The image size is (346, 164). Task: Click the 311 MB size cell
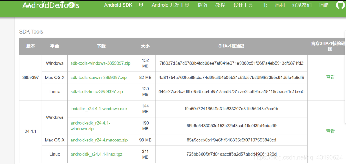pyautogui.click(x=146, y=154)
